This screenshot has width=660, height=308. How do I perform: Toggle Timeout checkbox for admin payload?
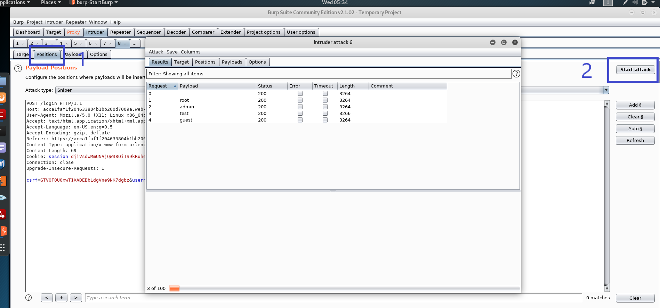[325, 107]
